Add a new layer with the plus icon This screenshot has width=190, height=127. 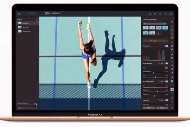[x=37, y=20]
